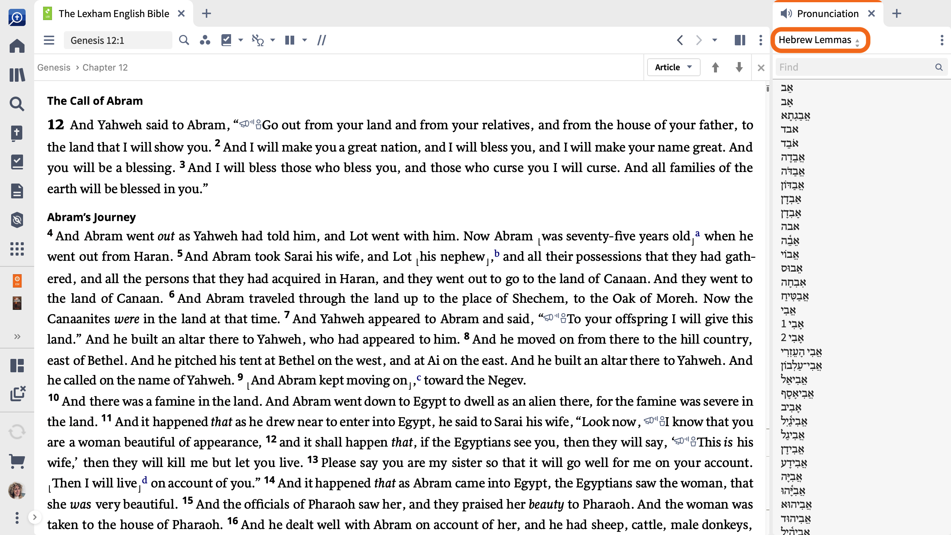Image resolution: width=951 pixels, height=535 pixels.
Task: Open the Library shelf icon
Action: tap(17, 75)
